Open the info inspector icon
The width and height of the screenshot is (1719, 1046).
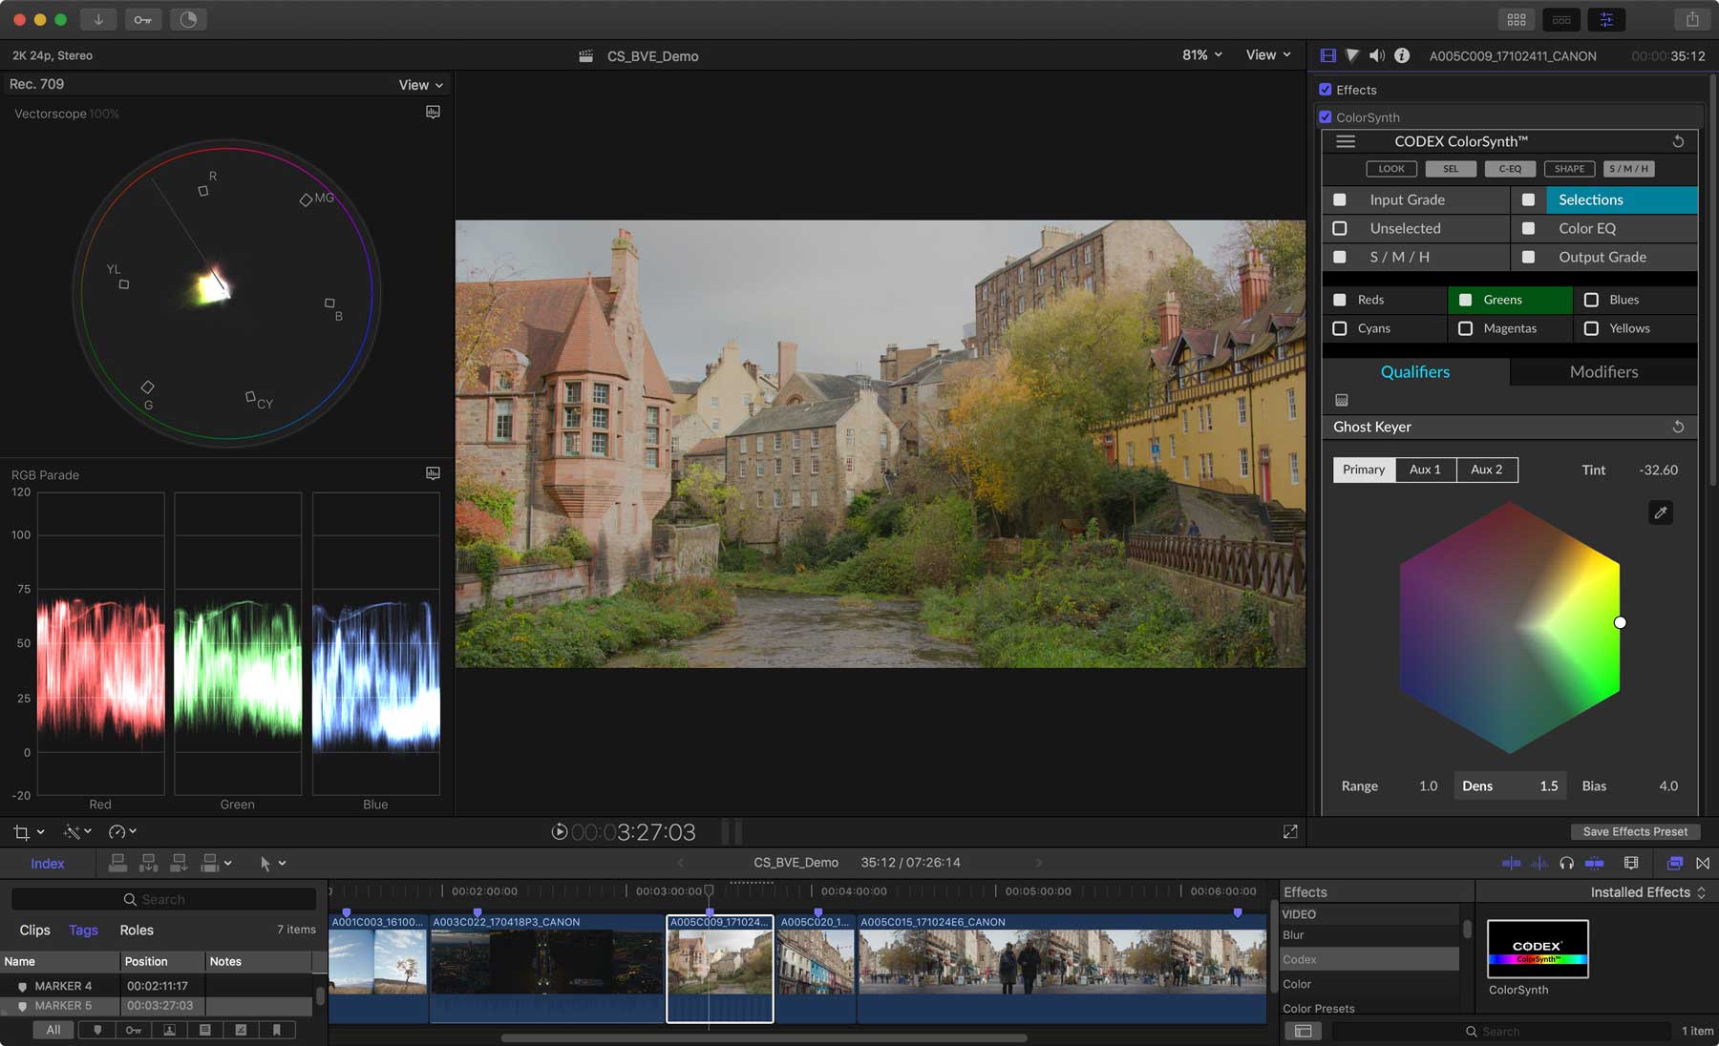[x=1402, y=55]
